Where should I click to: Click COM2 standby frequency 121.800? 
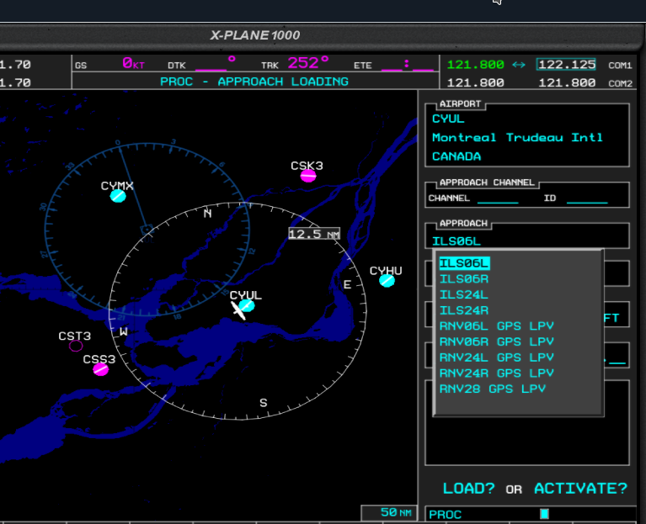click(x=567, y=83)
